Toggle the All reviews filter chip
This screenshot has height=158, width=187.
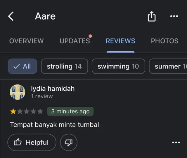click(x=22, y=66)
